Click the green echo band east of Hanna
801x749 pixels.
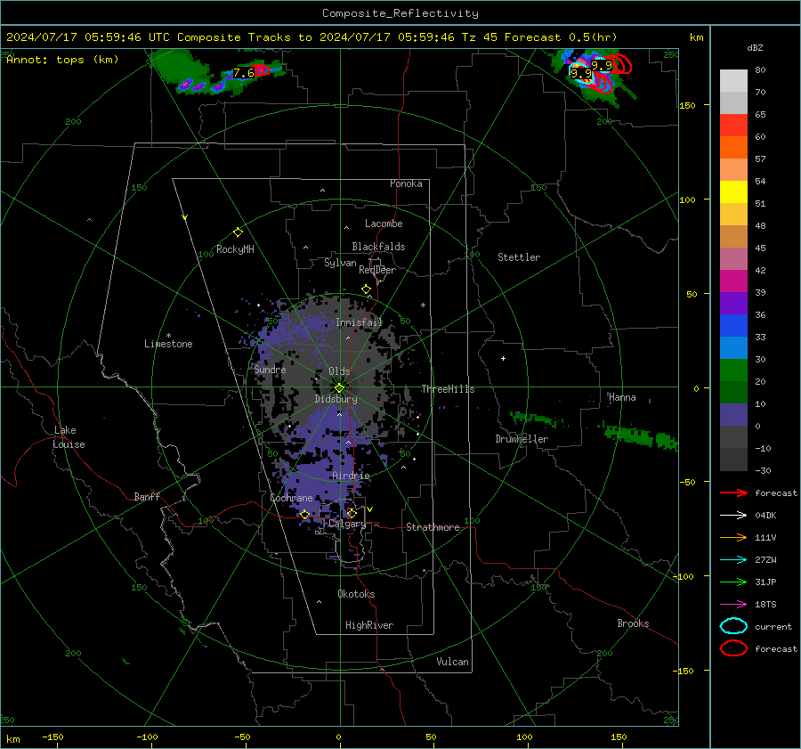pos(641,436)
